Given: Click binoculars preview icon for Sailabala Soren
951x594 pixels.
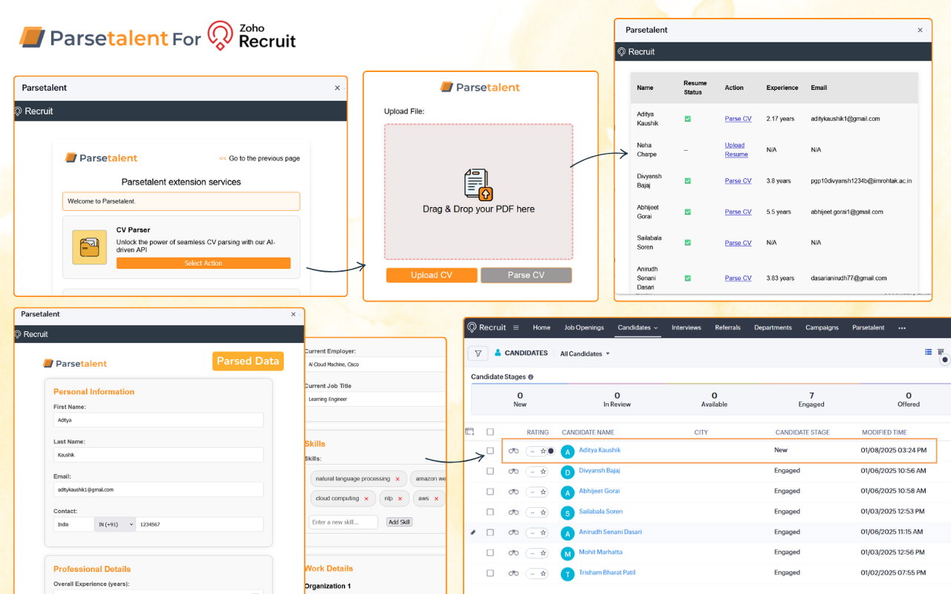Looking at the screenshot, I should pyautogui.click(x=513, y=512).
